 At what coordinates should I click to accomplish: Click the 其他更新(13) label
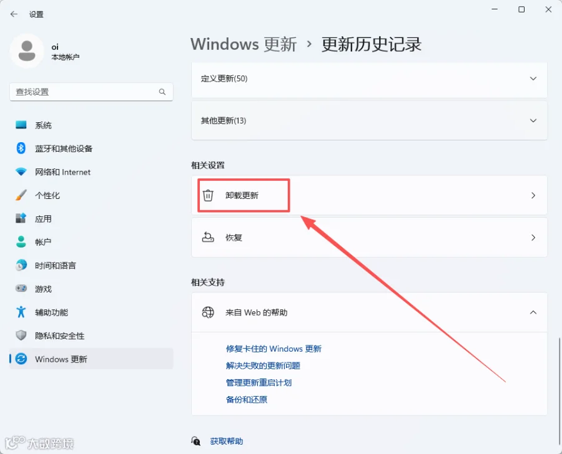(224, 120)
